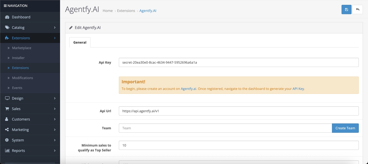The height and width of the screenshot is (164, 368).
Task: Expand the System menu chevron
Action: [x=55, y=140]
